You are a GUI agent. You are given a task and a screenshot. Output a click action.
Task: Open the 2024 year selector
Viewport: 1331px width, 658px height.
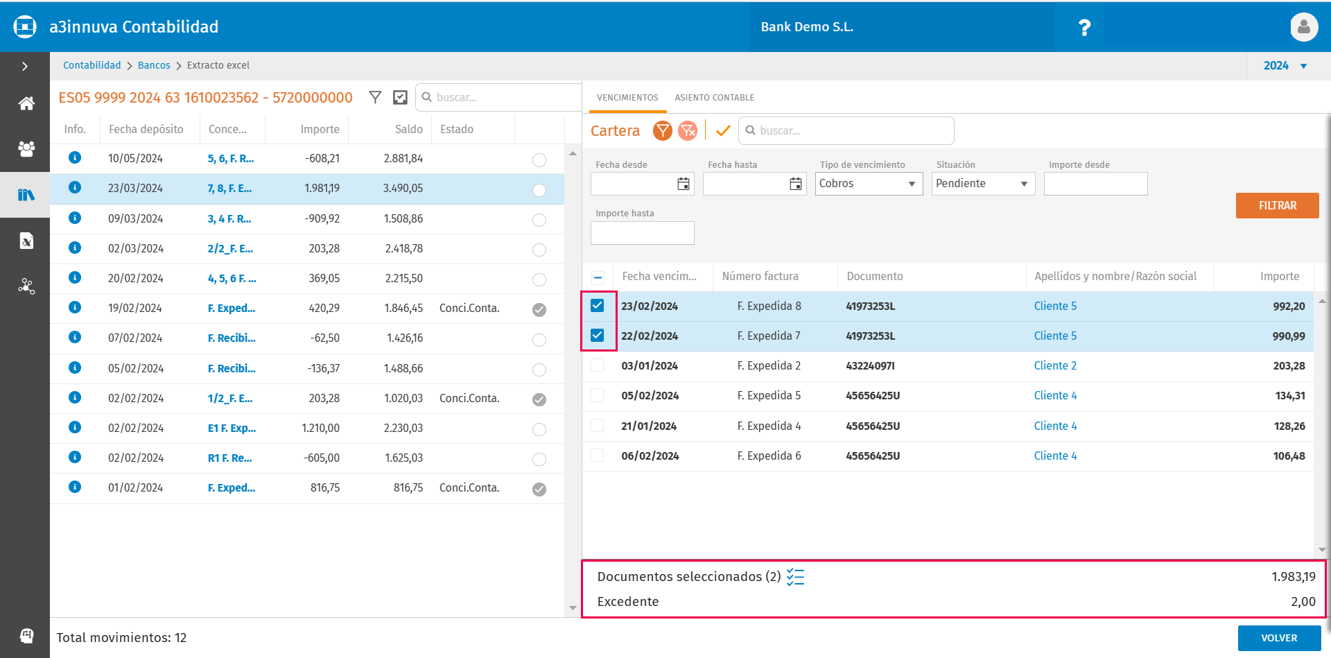(1285, 66)
